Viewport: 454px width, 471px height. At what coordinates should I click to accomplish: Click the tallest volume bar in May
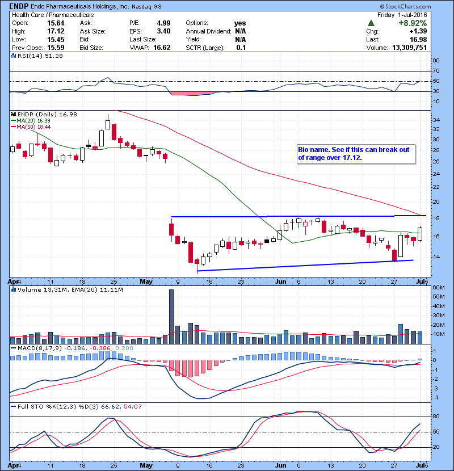[171, 317]
